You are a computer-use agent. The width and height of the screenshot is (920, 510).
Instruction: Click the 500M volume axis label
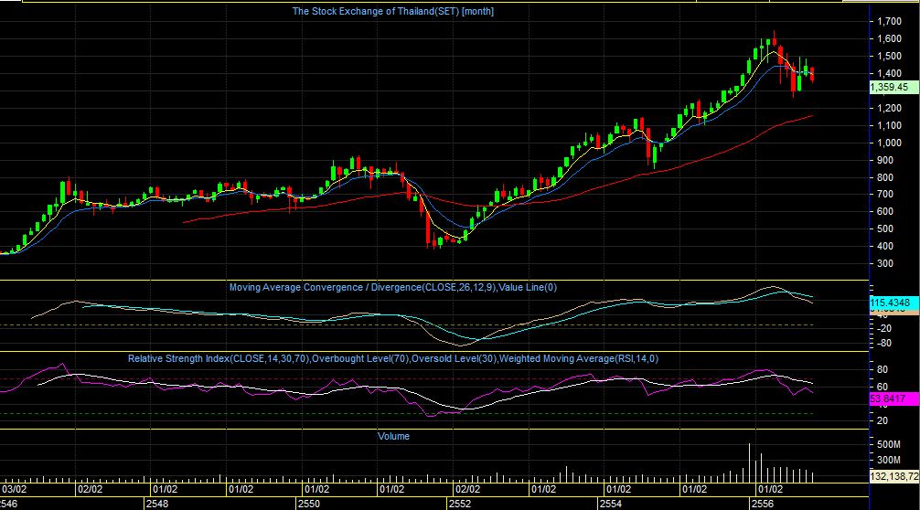888,445
